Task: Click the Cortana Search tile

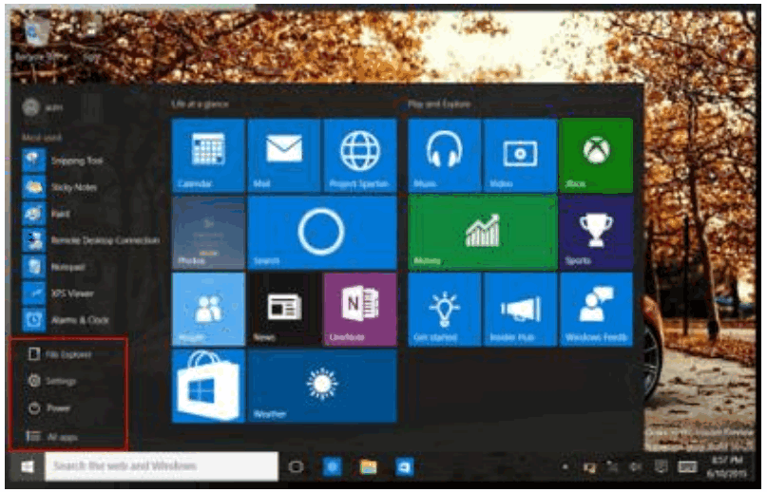Action: 322,233
